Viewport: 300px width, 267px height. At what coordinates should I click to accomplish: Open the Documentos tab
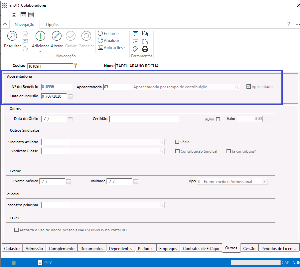coord(92,249)
